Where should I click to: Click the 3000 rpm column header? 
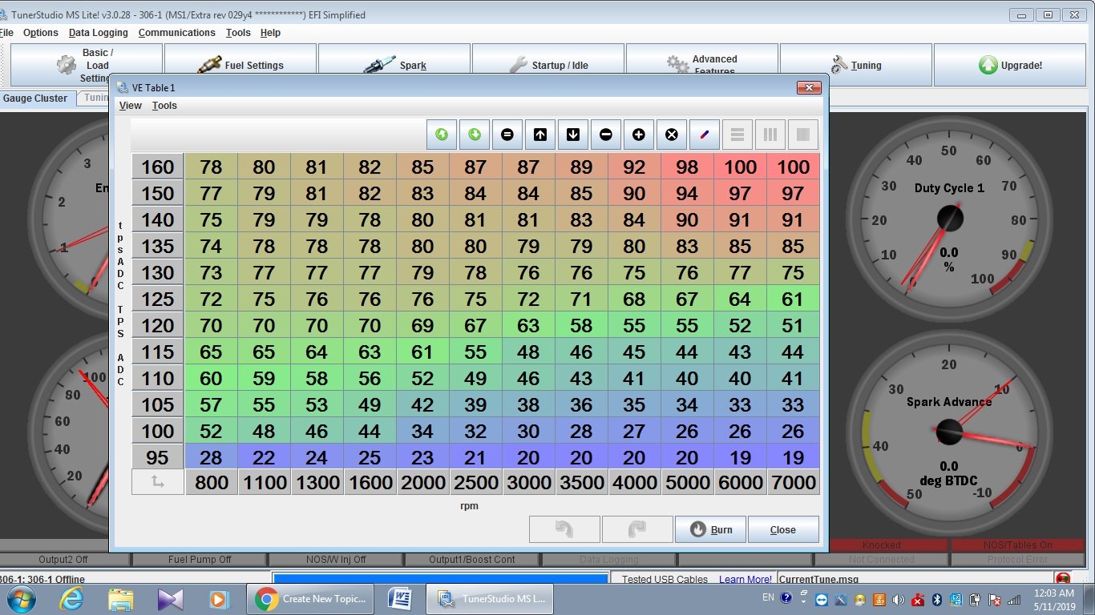(528, 482)
